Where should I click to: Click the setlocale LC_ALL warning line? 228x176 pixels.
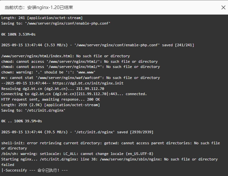77,154
